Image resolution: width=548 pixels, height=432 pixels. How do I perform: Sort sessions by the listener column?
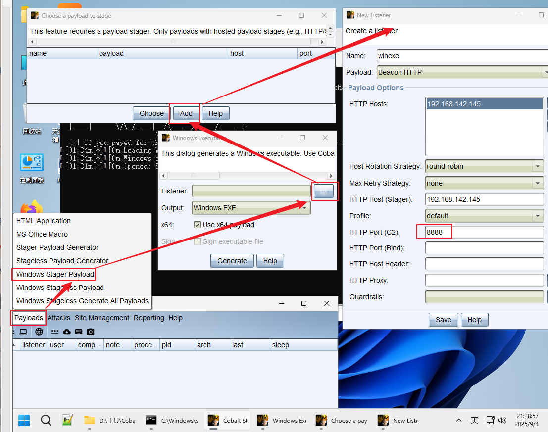(34, 345)
